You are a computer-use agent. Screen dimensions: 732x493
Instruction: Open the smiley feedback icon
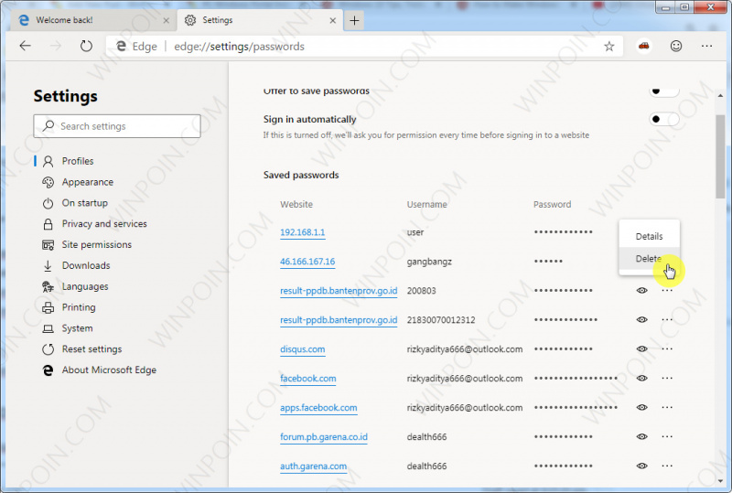click(676, 46)
